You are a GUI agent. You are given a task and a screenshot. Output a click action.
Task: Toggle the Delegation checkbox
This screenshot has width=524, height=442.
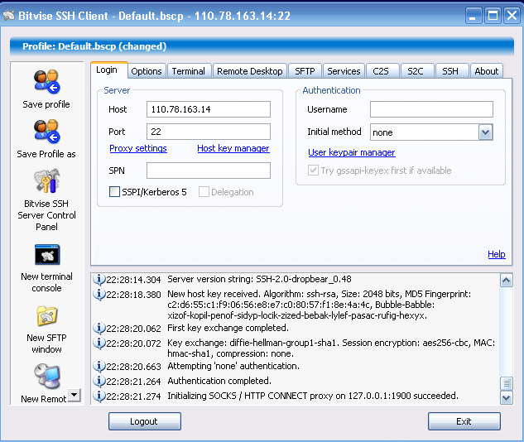(204, 192)
